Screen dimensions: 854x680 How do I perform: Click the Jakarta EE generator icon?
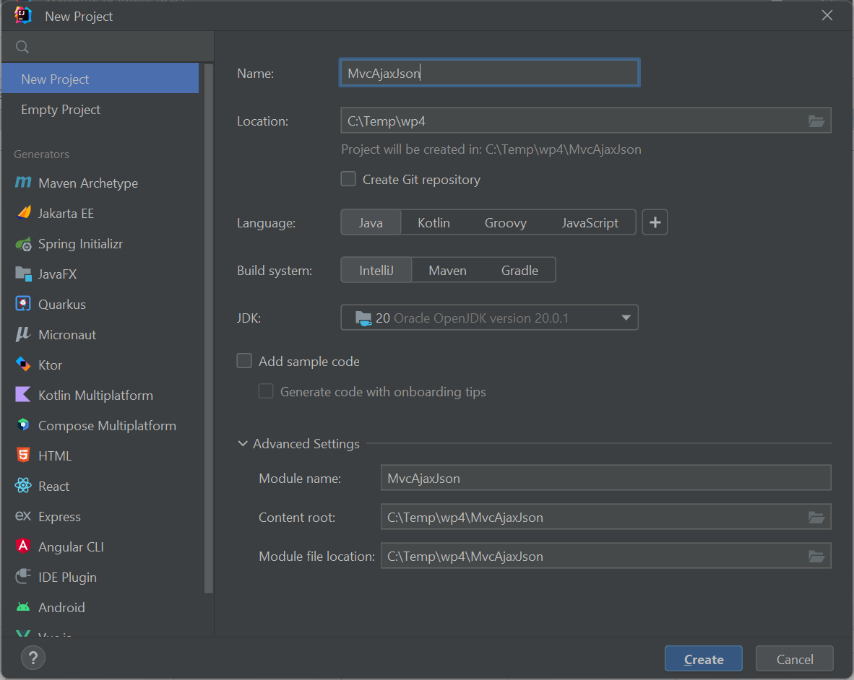[x=23, y=213]
